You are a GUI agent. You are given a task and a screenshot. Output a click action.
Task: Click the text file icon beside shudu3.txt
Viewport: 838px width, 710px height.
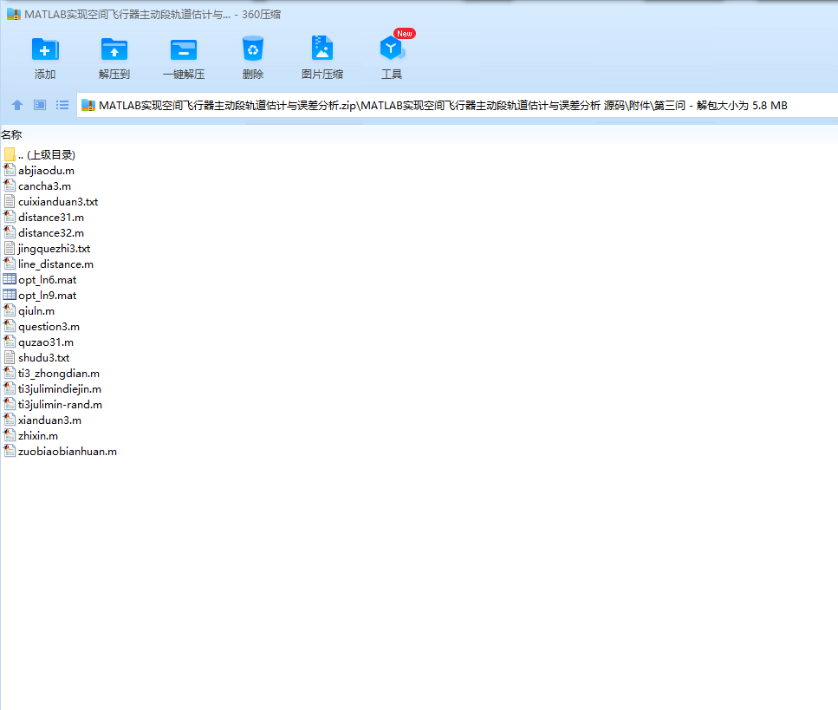pos(10,358)
